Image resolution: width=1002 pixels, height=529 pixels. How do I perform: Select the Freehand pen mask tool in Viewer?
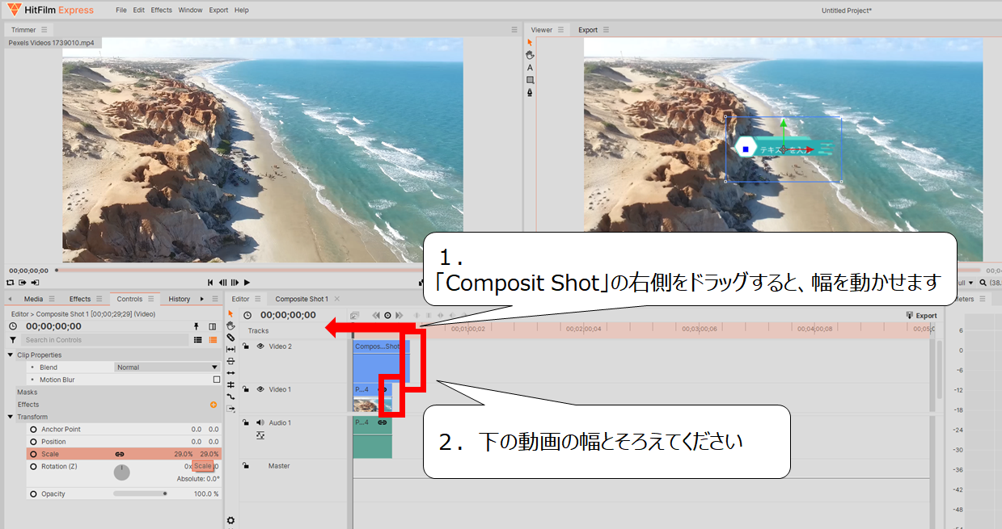coord(531,93)
